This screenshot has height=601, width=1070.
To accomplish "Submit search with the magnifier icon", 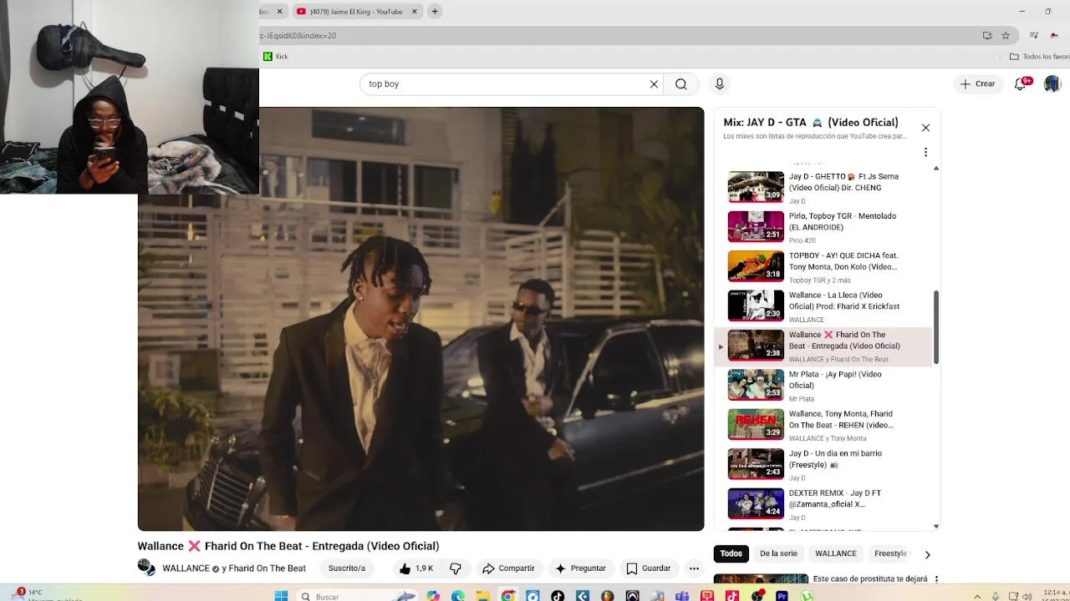I will [x=681, y=83].
